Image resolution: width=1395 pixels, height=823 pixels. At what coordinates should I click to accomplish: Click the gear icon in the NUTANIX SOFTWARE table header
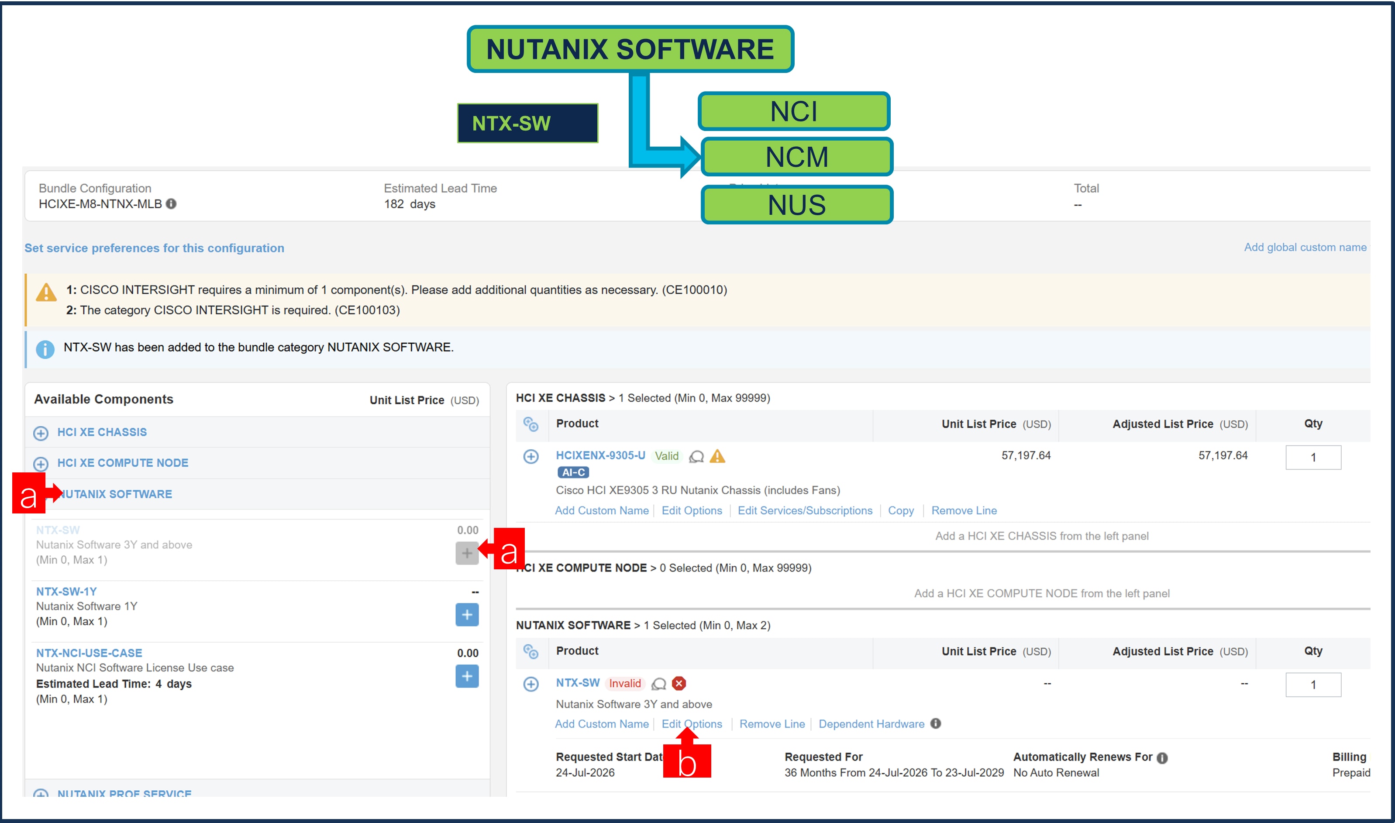coord(531,652)
